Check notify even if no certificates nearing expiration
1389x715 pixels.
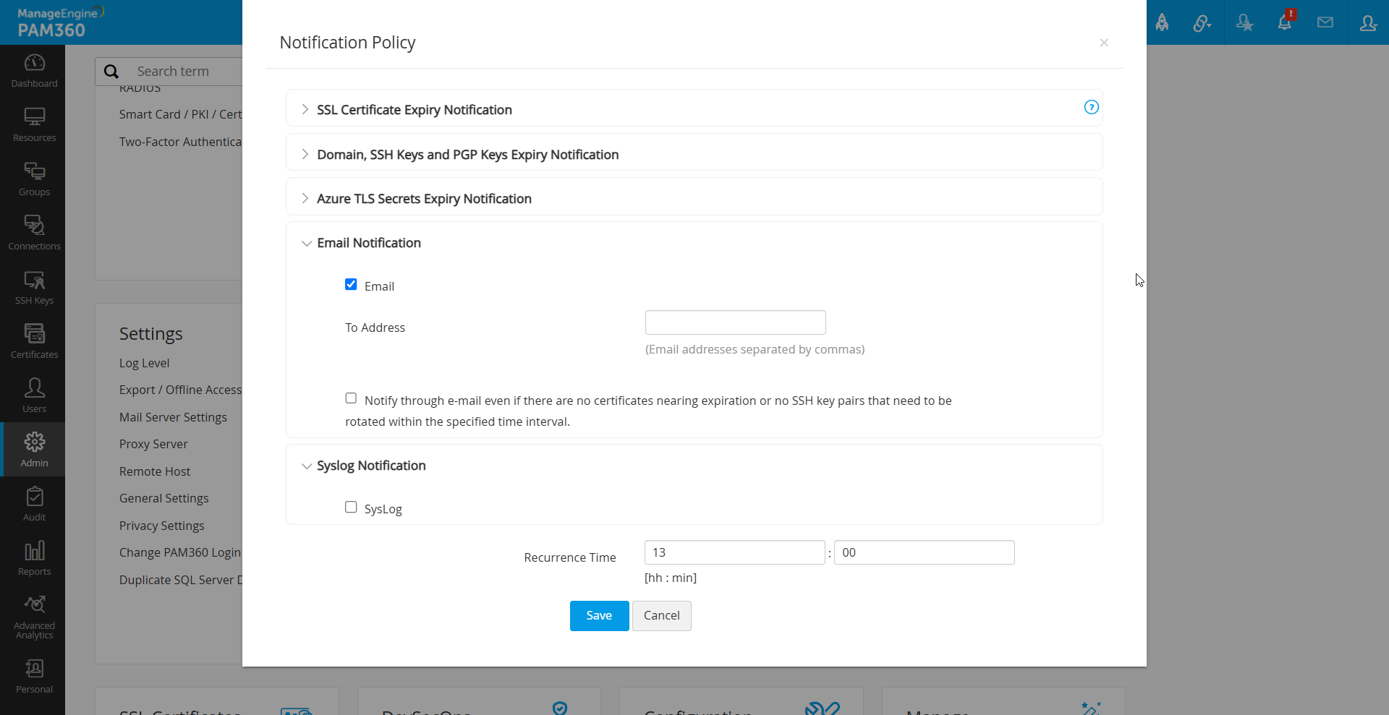tap(351, 398)
